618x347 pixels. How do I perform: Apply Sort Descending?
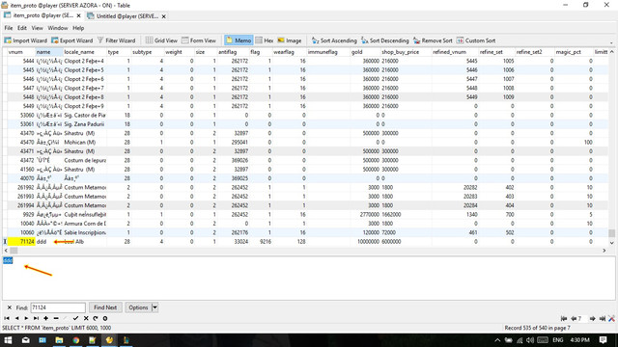pos(385,40)
